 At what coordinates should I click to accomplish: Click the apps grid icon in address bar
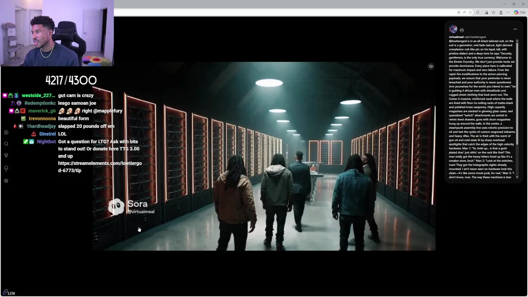click(x=459, y=12)
